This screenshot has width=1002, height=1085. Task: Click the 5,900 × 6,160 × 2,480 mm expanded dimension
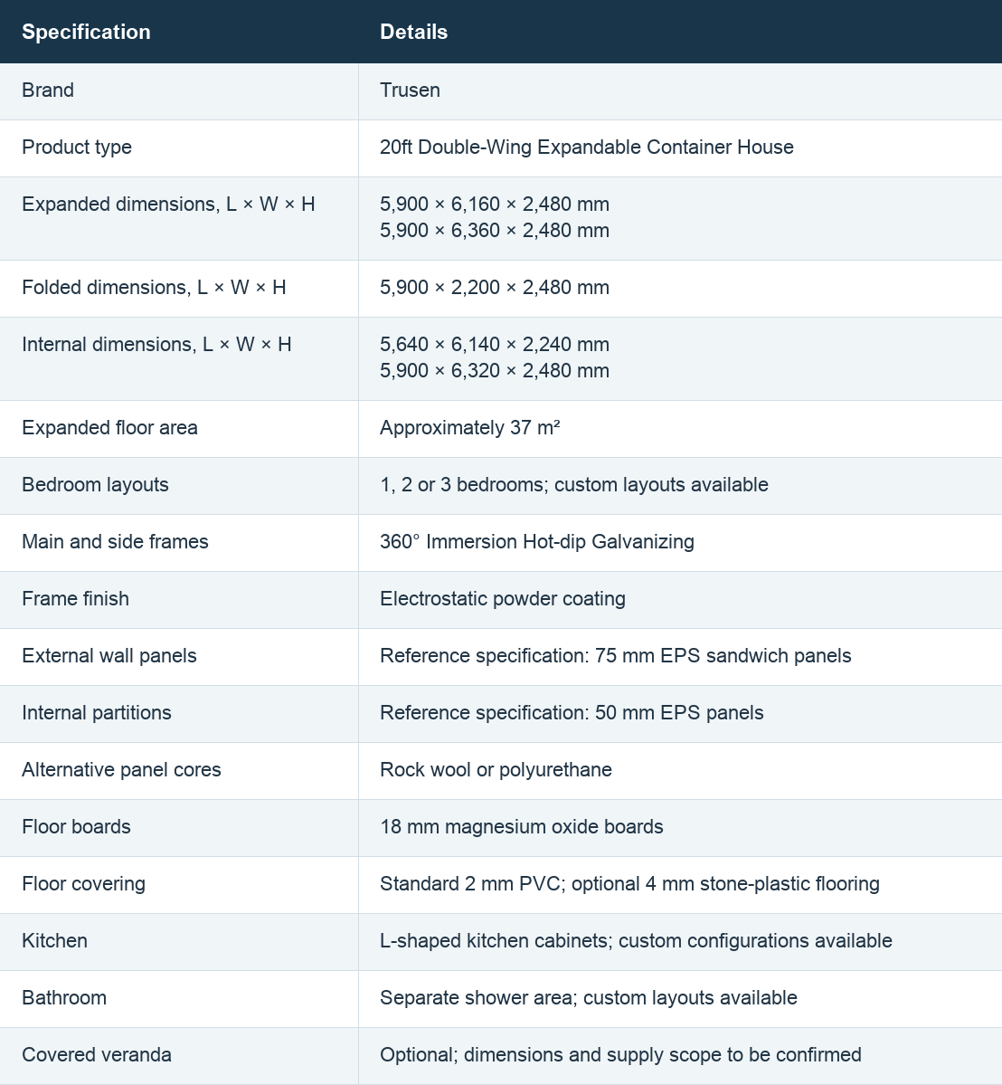coord(495,205)
